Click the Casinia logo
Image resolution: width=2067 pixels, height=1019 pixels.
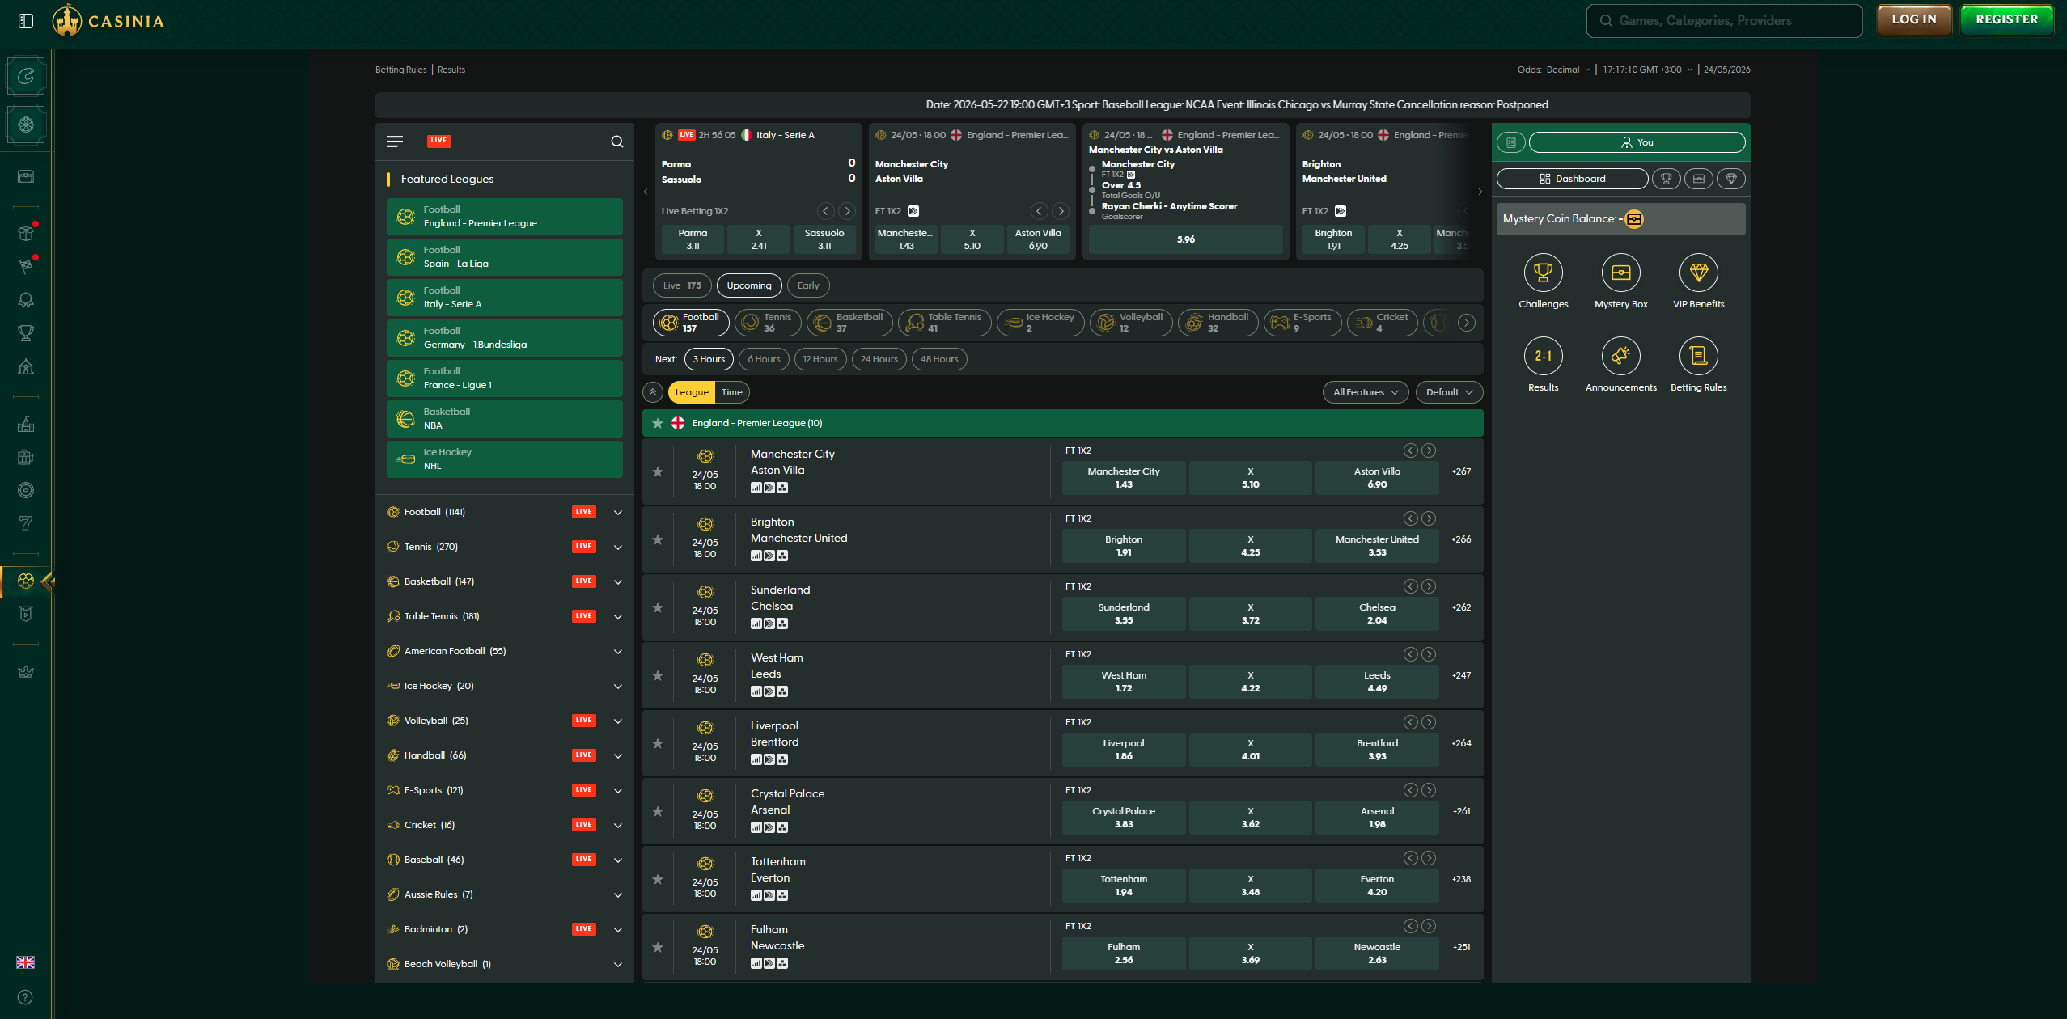pyautogui.click(x=108, y=21)
